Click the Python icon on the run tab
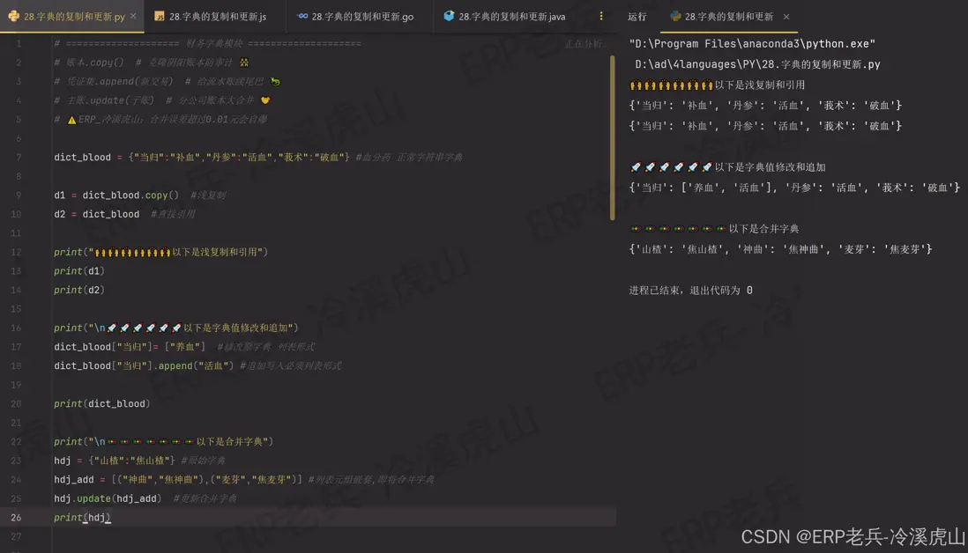Screen dimensions: 968x553 [675, 17]
